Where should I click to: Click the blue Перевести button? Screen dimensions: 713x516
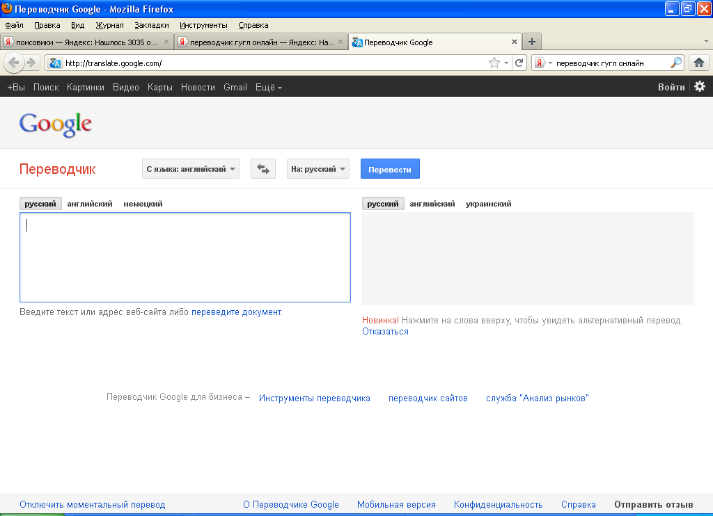point(390,169)
